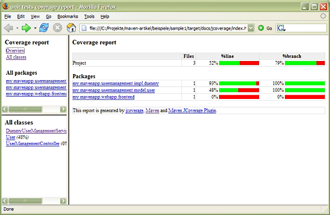
Task: Click the Project 79% branch coverage bar
Action: tap(305, 63)
